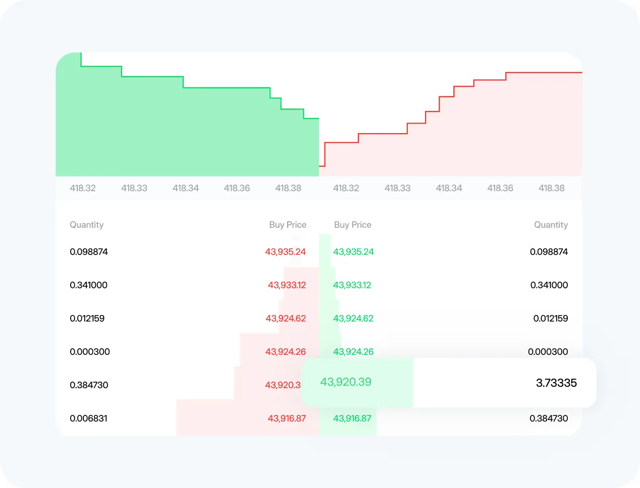Screen dimensions: 640x488
Task: Click quantity 0.384730 in green 43,916.87 row
Action: 549,418
